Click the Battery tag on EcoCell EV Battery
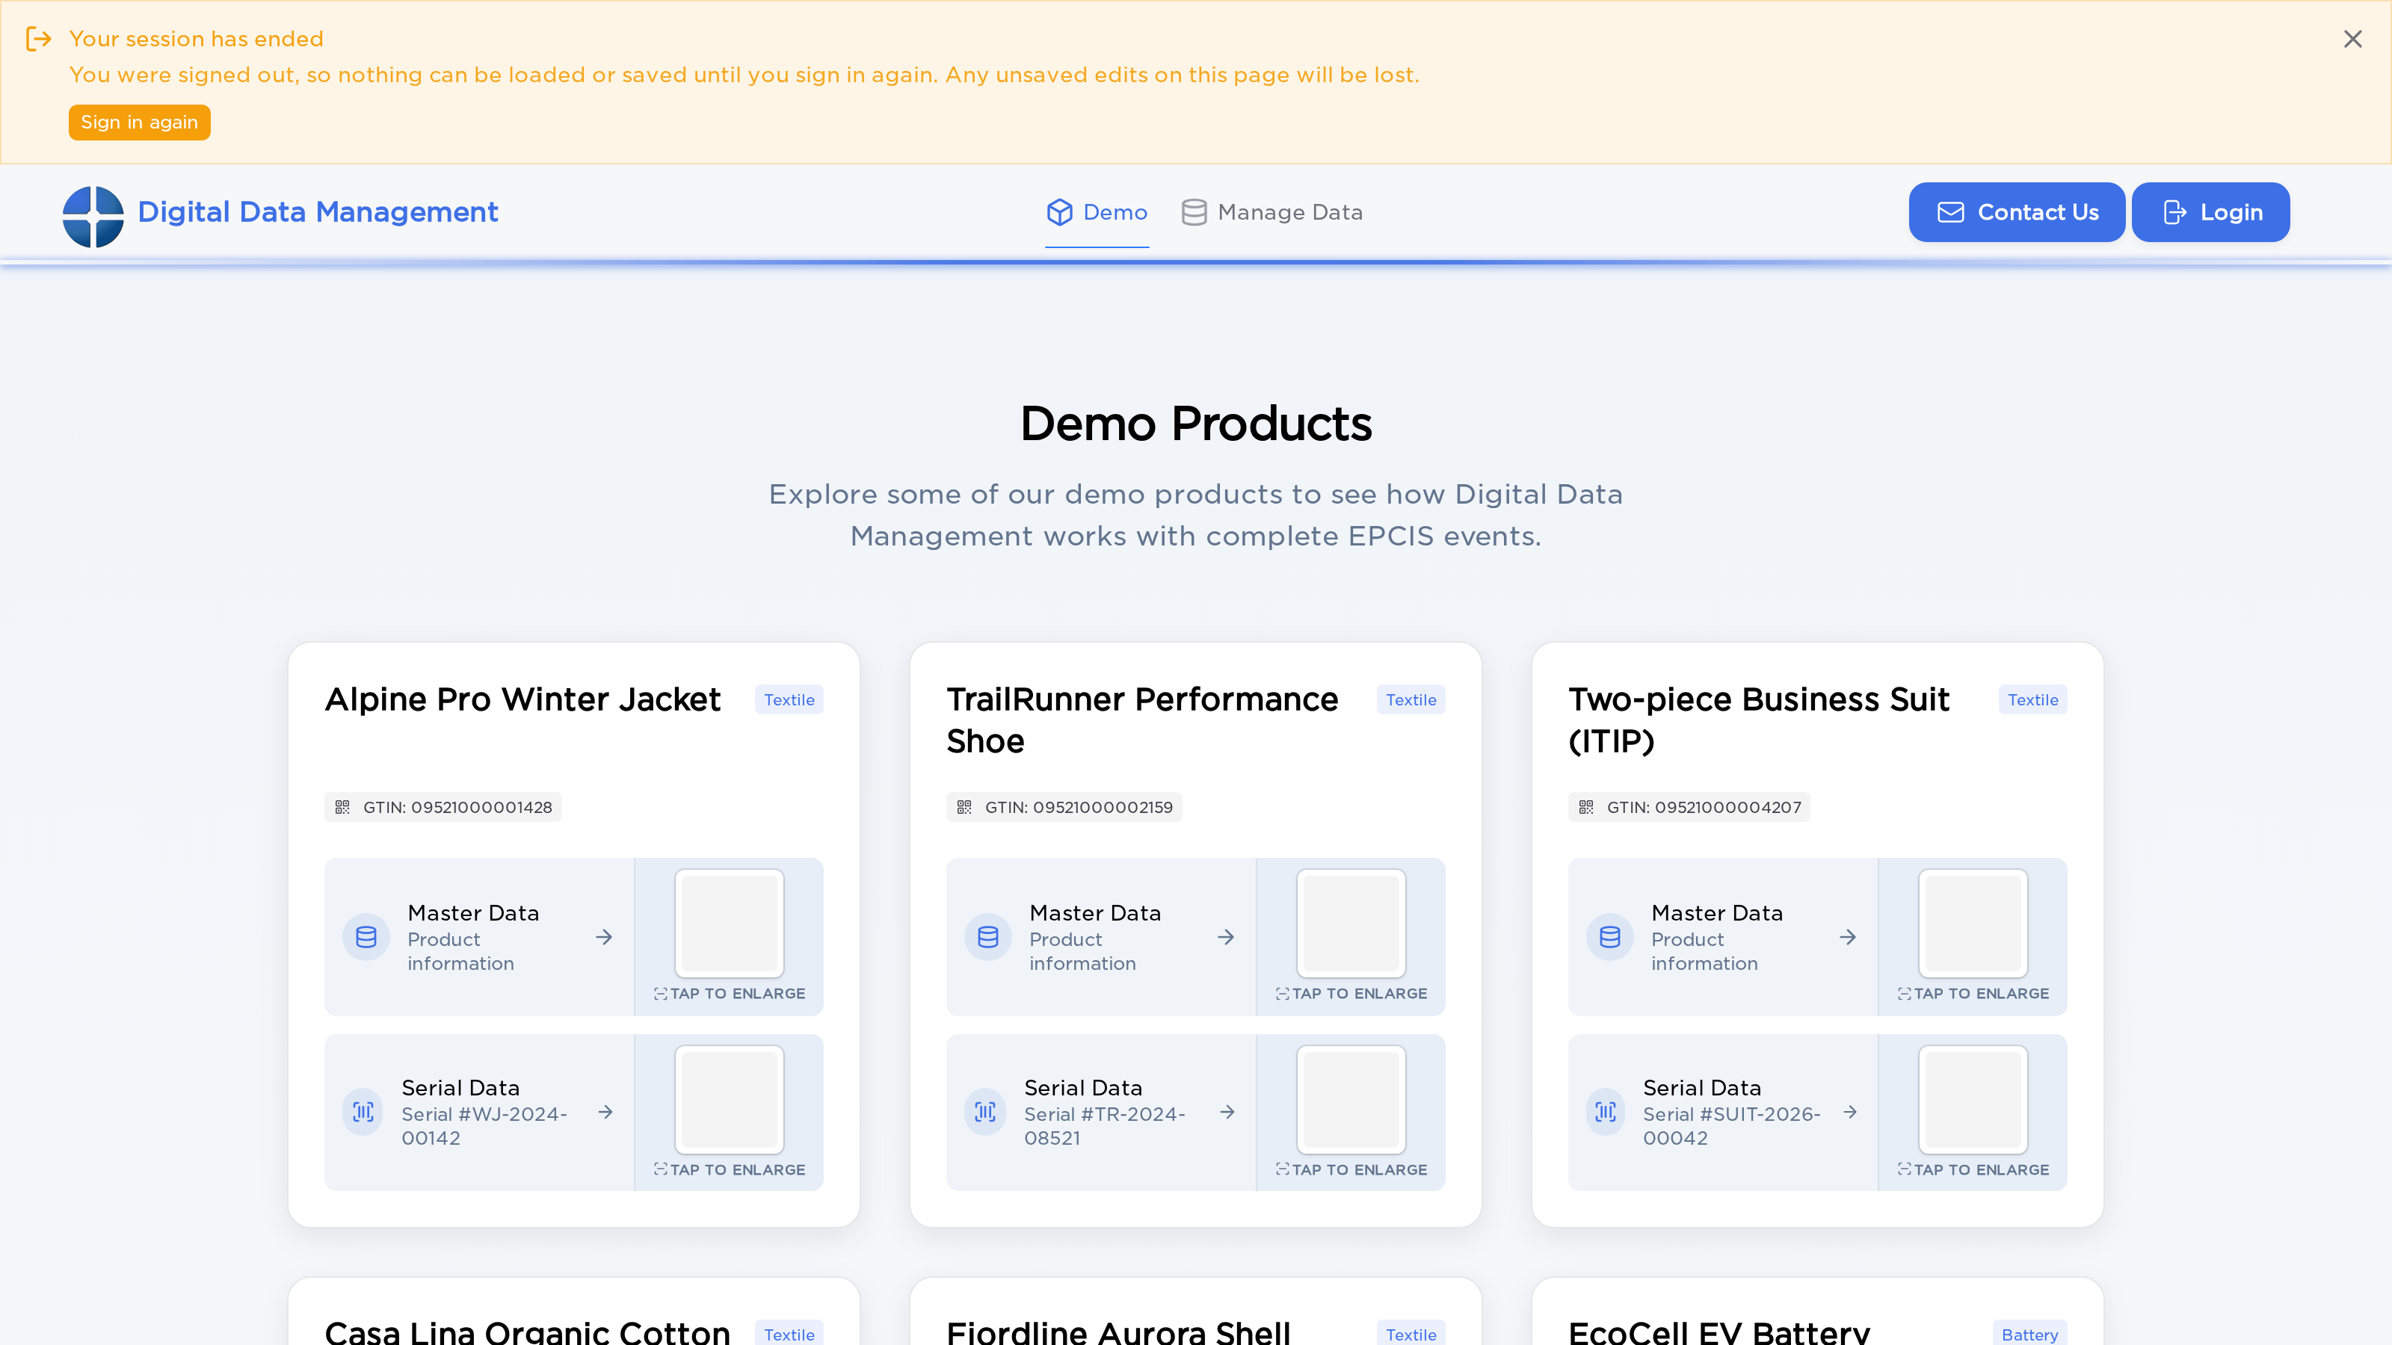2392x1345 pixels. pos(2030,1334)
